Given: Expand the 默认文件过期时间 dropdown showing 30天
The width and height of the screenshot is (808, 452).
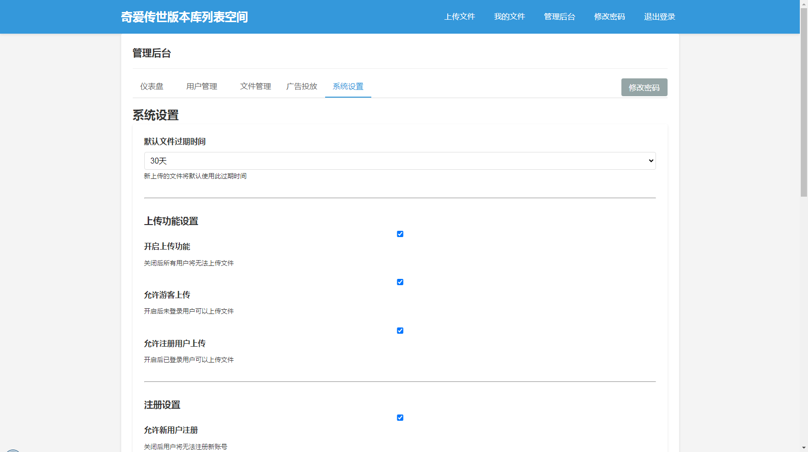Looking at the screenshot, I should coord(400,161).
